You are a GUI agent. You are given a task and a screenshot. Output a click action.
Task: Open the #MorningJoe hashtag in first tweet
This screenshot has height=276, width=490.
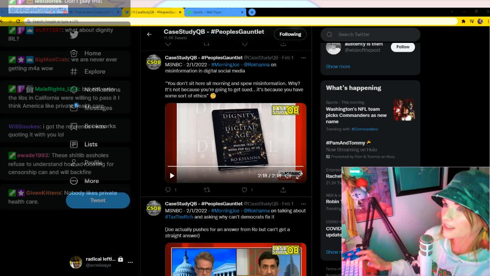225,64
